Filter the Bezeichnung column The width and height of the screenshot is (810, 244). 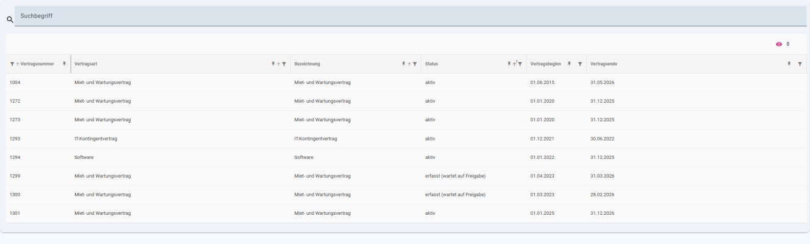click(415, 64)
